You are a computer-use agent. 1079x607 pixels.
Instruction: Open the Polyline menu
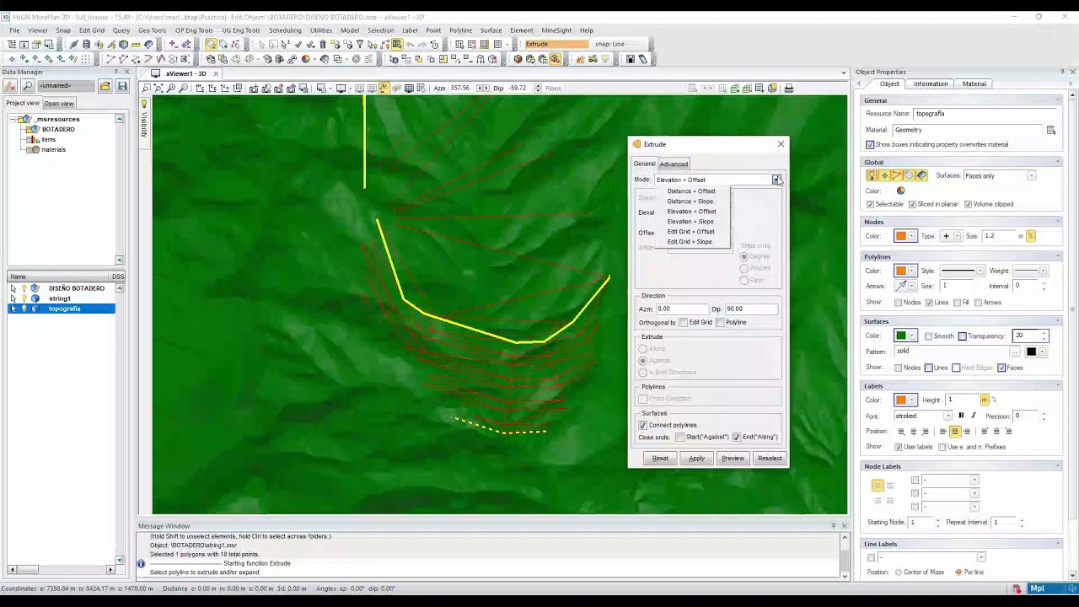tap(460, 30)
